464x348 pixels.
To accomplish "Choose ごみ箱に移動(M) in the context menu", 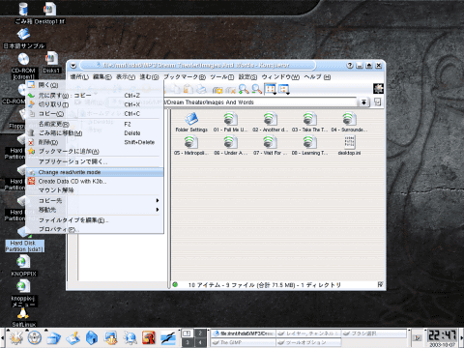I will tap(95, 133).
